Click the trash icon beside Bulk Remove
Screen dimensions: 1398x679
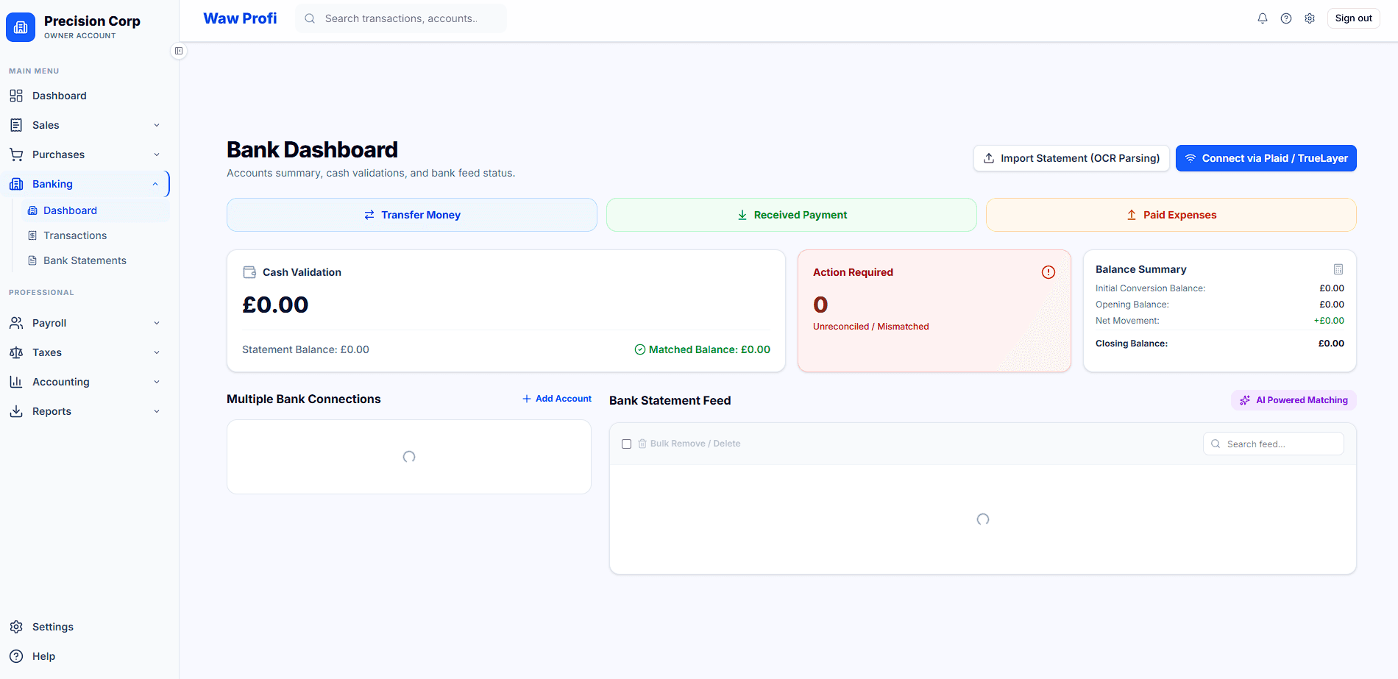click(x=642, y=444)
